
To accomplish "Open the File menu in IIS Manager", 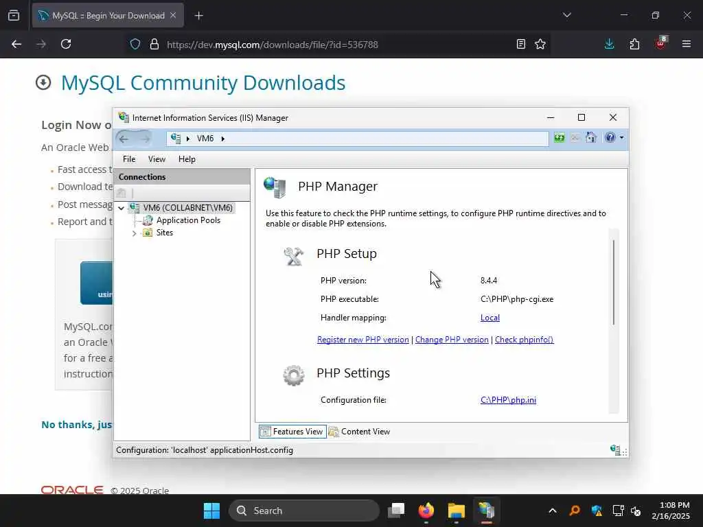I will point(129,159).
